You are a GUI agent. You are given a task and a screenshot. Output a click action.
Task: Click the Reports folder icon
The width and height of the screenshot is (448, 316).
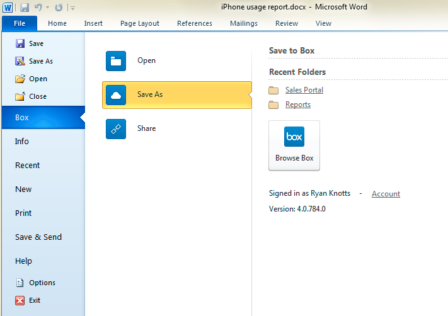tap(273, 104)
